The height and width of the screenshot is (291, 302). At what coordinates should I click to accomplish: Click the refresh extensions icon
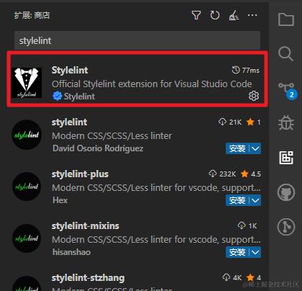coord(215,15)
